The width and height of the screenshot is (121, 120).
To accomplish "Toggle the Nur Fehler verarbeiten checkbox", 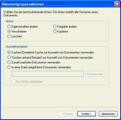I will [13, 82].
